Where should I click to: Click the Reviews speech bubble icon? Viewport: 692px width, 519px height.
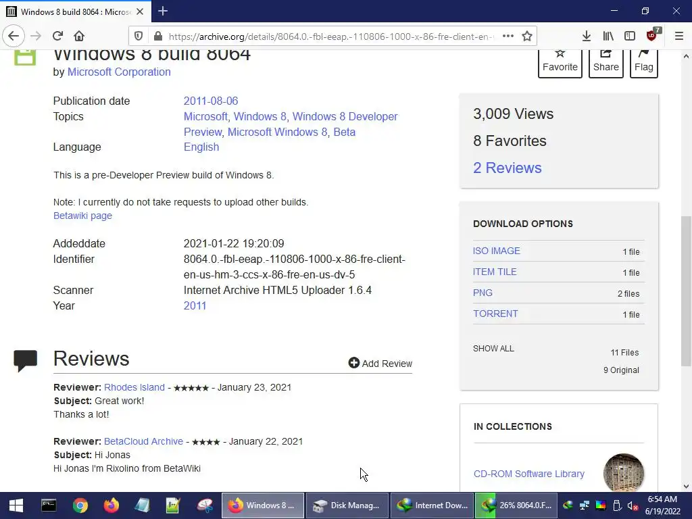25,361
